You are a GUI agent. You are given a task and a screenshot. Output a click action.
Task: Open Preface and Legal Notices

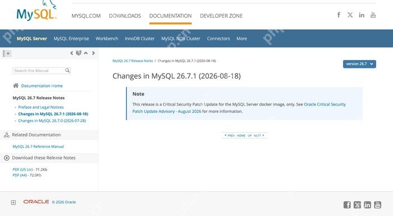[41, 107]
